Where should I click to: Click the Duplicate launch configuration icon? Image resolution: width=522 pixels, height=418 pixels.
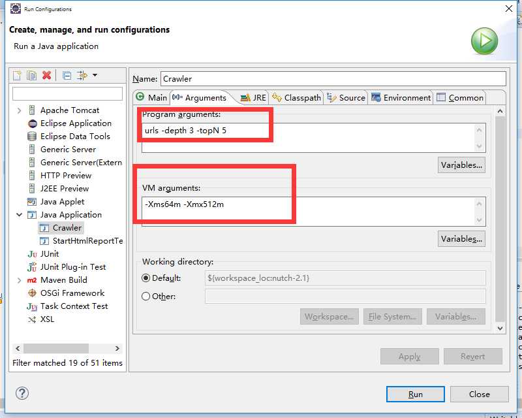point(31,75)
